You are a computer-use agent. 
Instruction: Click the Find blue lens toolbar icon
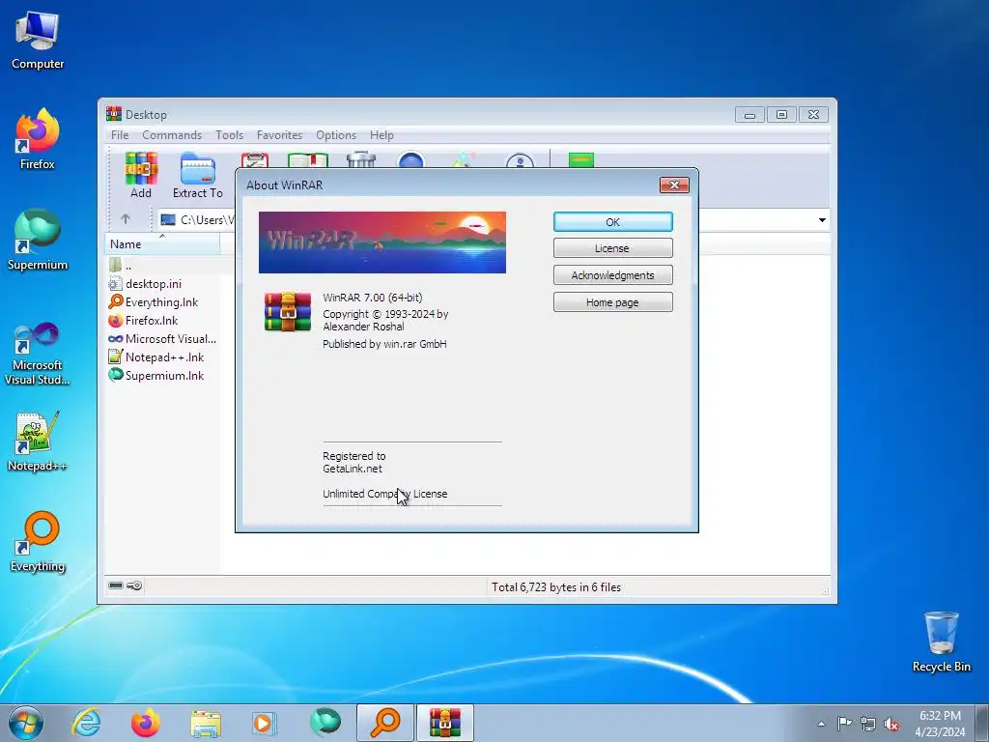pyautogui.click(x=410, y=159)
